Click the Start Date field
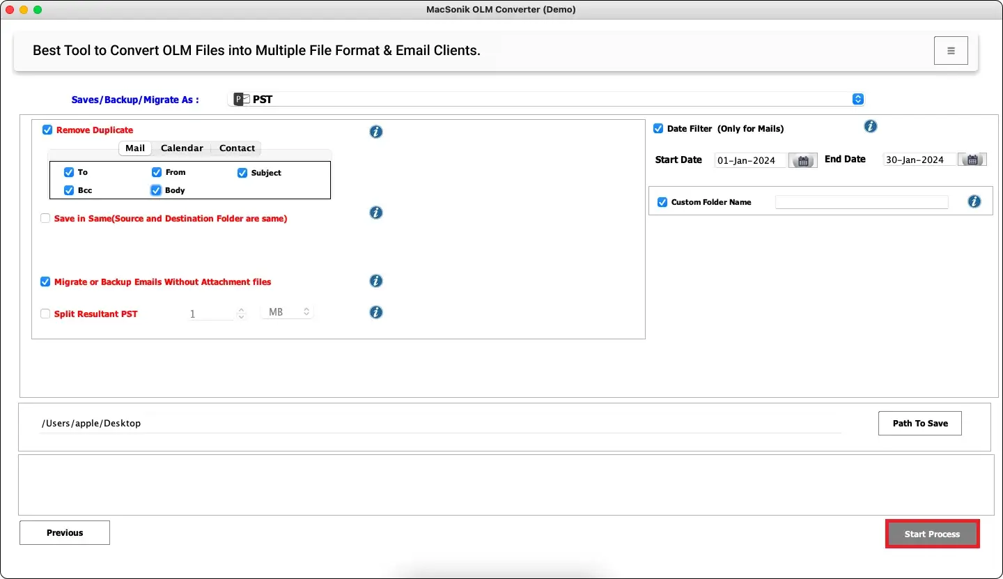Image resolution: width=1003 pixels, height=579 pixels. [751, 160]
